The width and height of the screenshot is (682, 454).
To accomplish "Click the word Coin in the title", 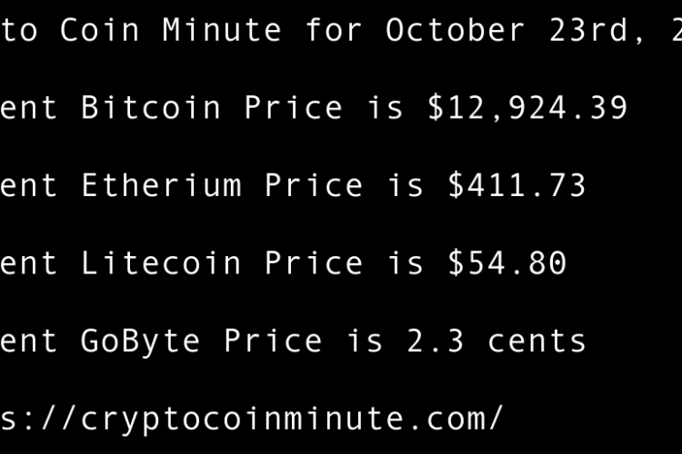I will (100, 31).
